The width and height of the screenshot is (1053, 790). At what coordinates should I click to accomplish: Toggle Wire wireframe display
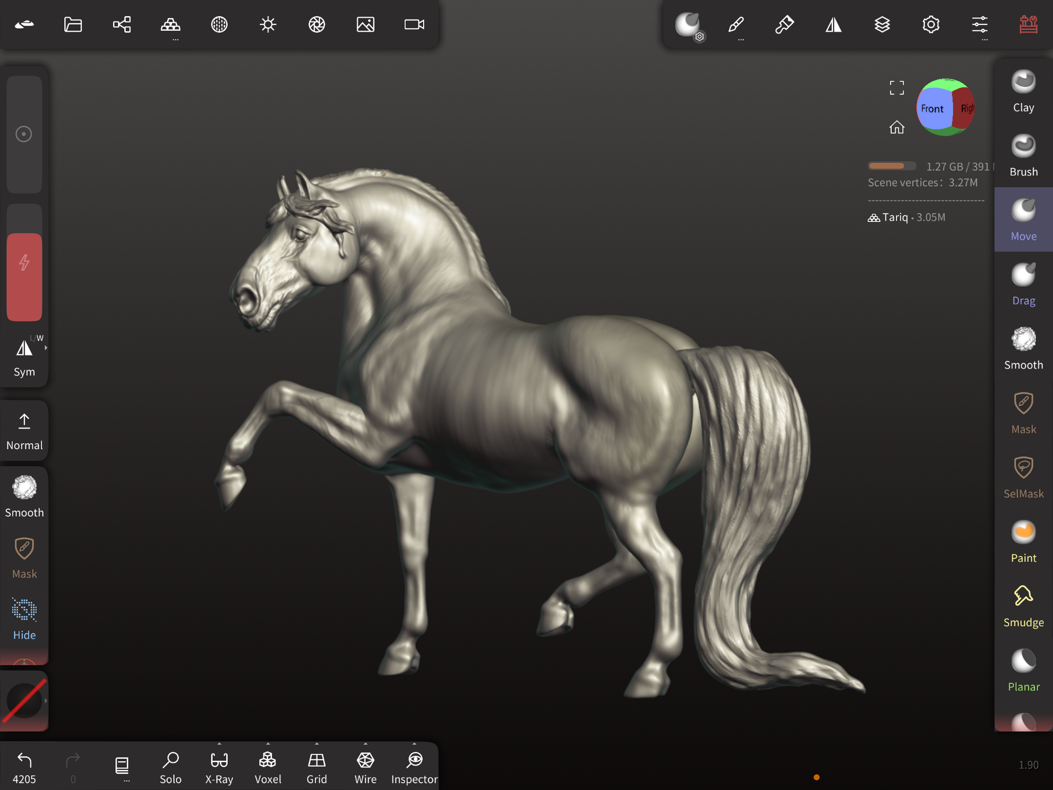click(x=365, y=767)
